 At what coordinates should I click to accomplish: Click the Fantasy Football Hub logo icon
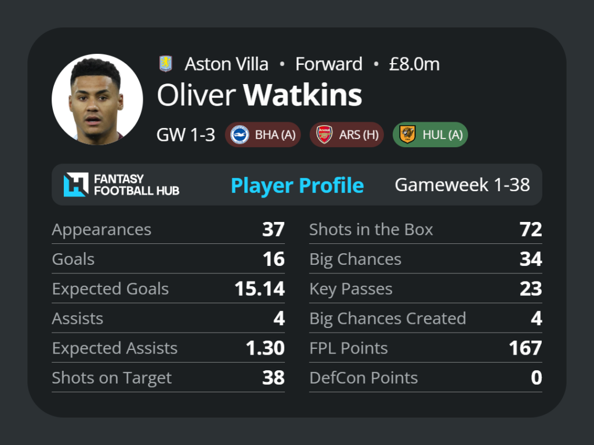click(76, 185)
